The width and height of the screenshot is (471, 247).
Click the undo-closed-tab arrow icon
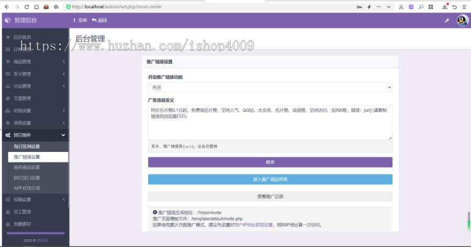tap(455, 7)
